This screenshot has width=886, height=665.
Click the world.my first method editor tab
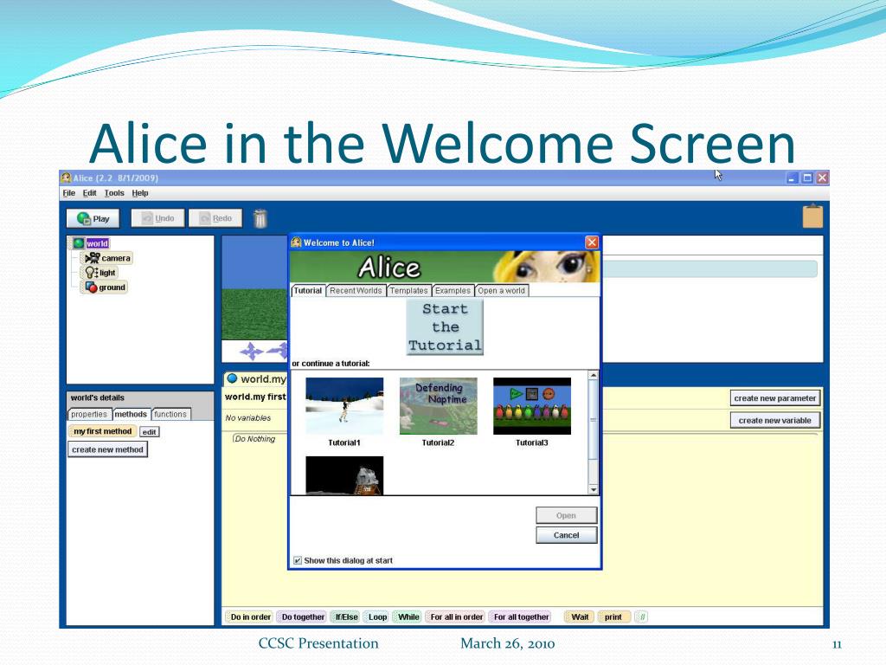pos(256,379)
